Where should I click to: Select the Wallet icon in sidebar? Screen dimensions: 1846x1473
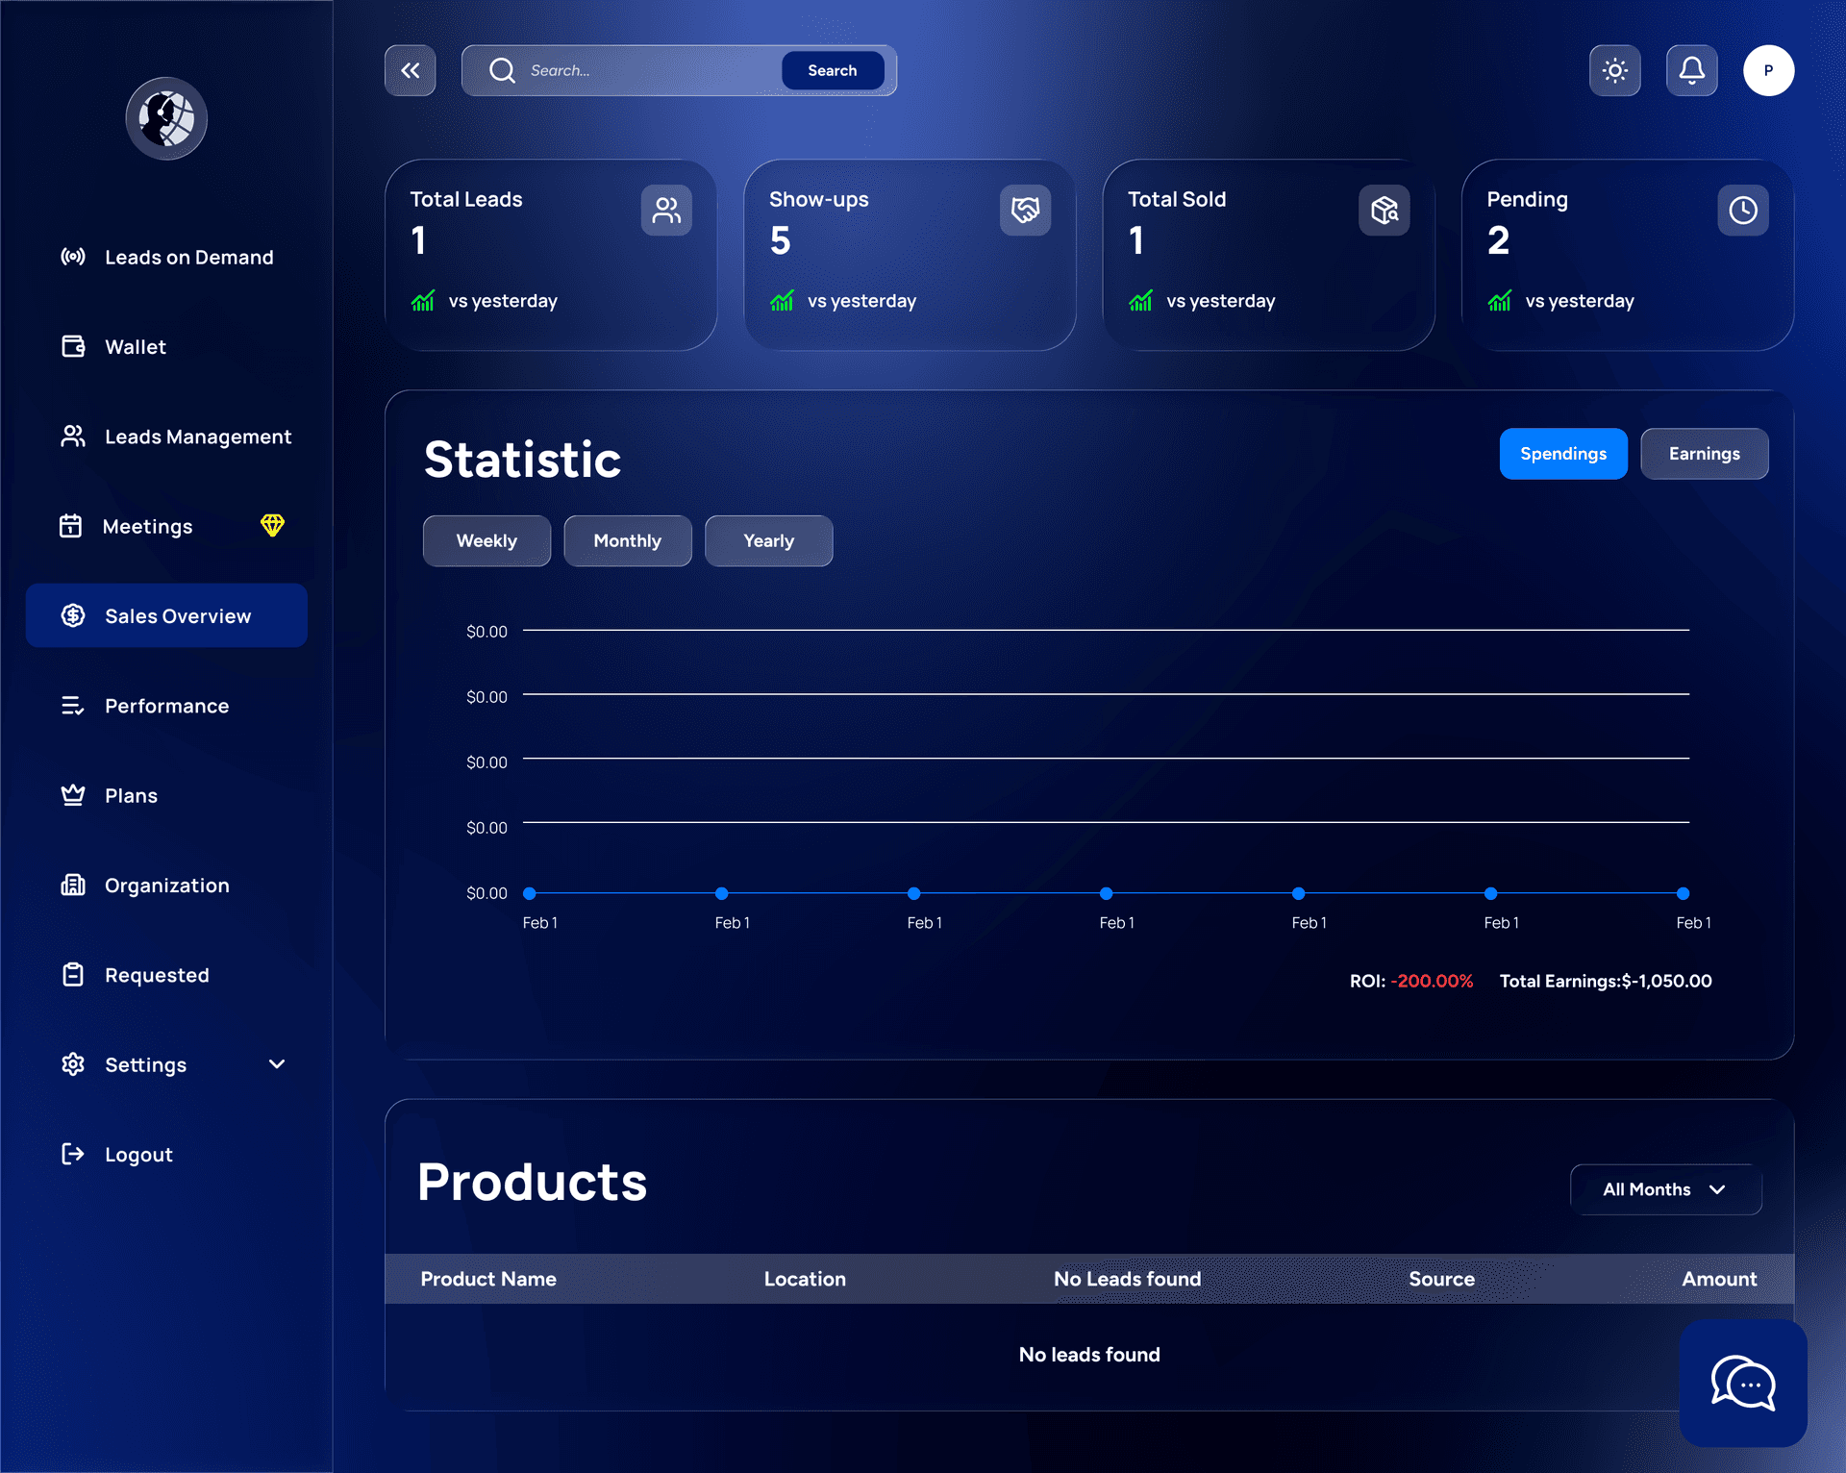73,346
